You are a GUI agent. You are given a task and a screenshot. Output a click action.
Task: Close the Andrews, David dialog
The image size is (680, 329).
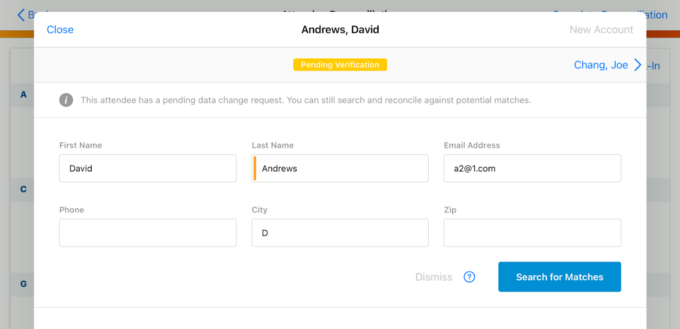60,30
